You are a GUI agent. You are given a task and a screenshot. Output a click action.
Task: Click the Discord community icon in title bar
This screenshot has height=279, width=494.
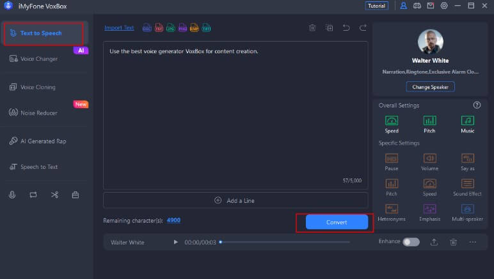pyautogui.click(x=417, y=6)
